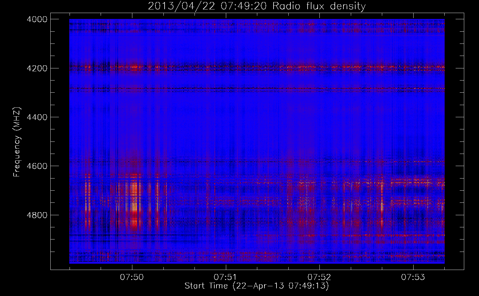Click the 07:51 time tick label
This screenshot has width=479, height=296.
click(x=226, y=277)
